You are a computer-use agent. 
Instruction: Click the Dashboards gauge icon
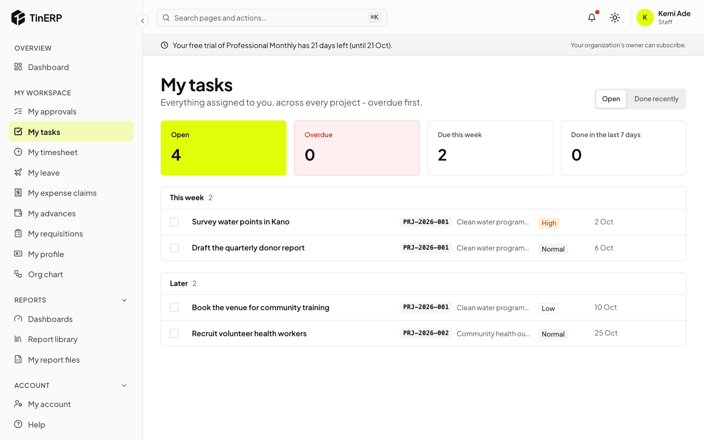18,319
